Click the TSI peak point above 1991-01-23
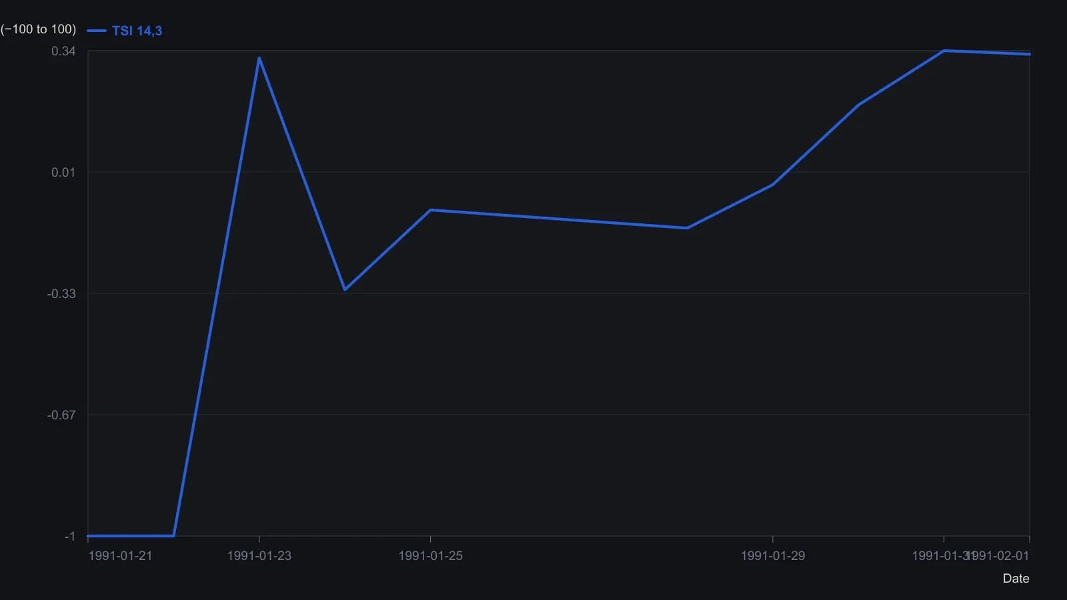This screenshot has height=600, width=1067. pos(259,58)
